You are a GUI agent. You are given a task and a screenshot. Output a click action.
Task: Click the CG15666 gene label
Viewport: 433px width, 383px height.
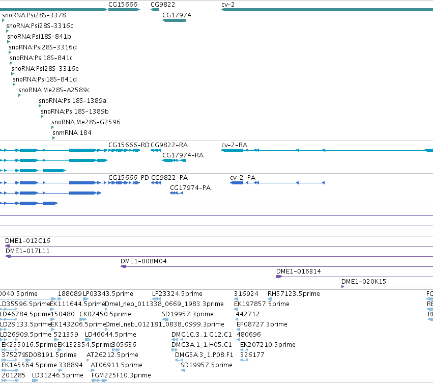(x=123, y=5)
